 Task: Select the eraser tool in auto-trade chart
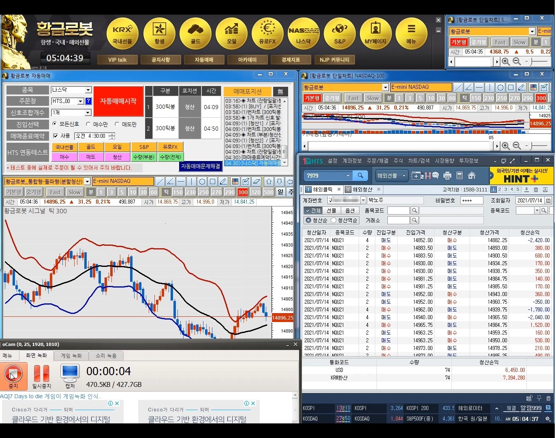(256, 181)
